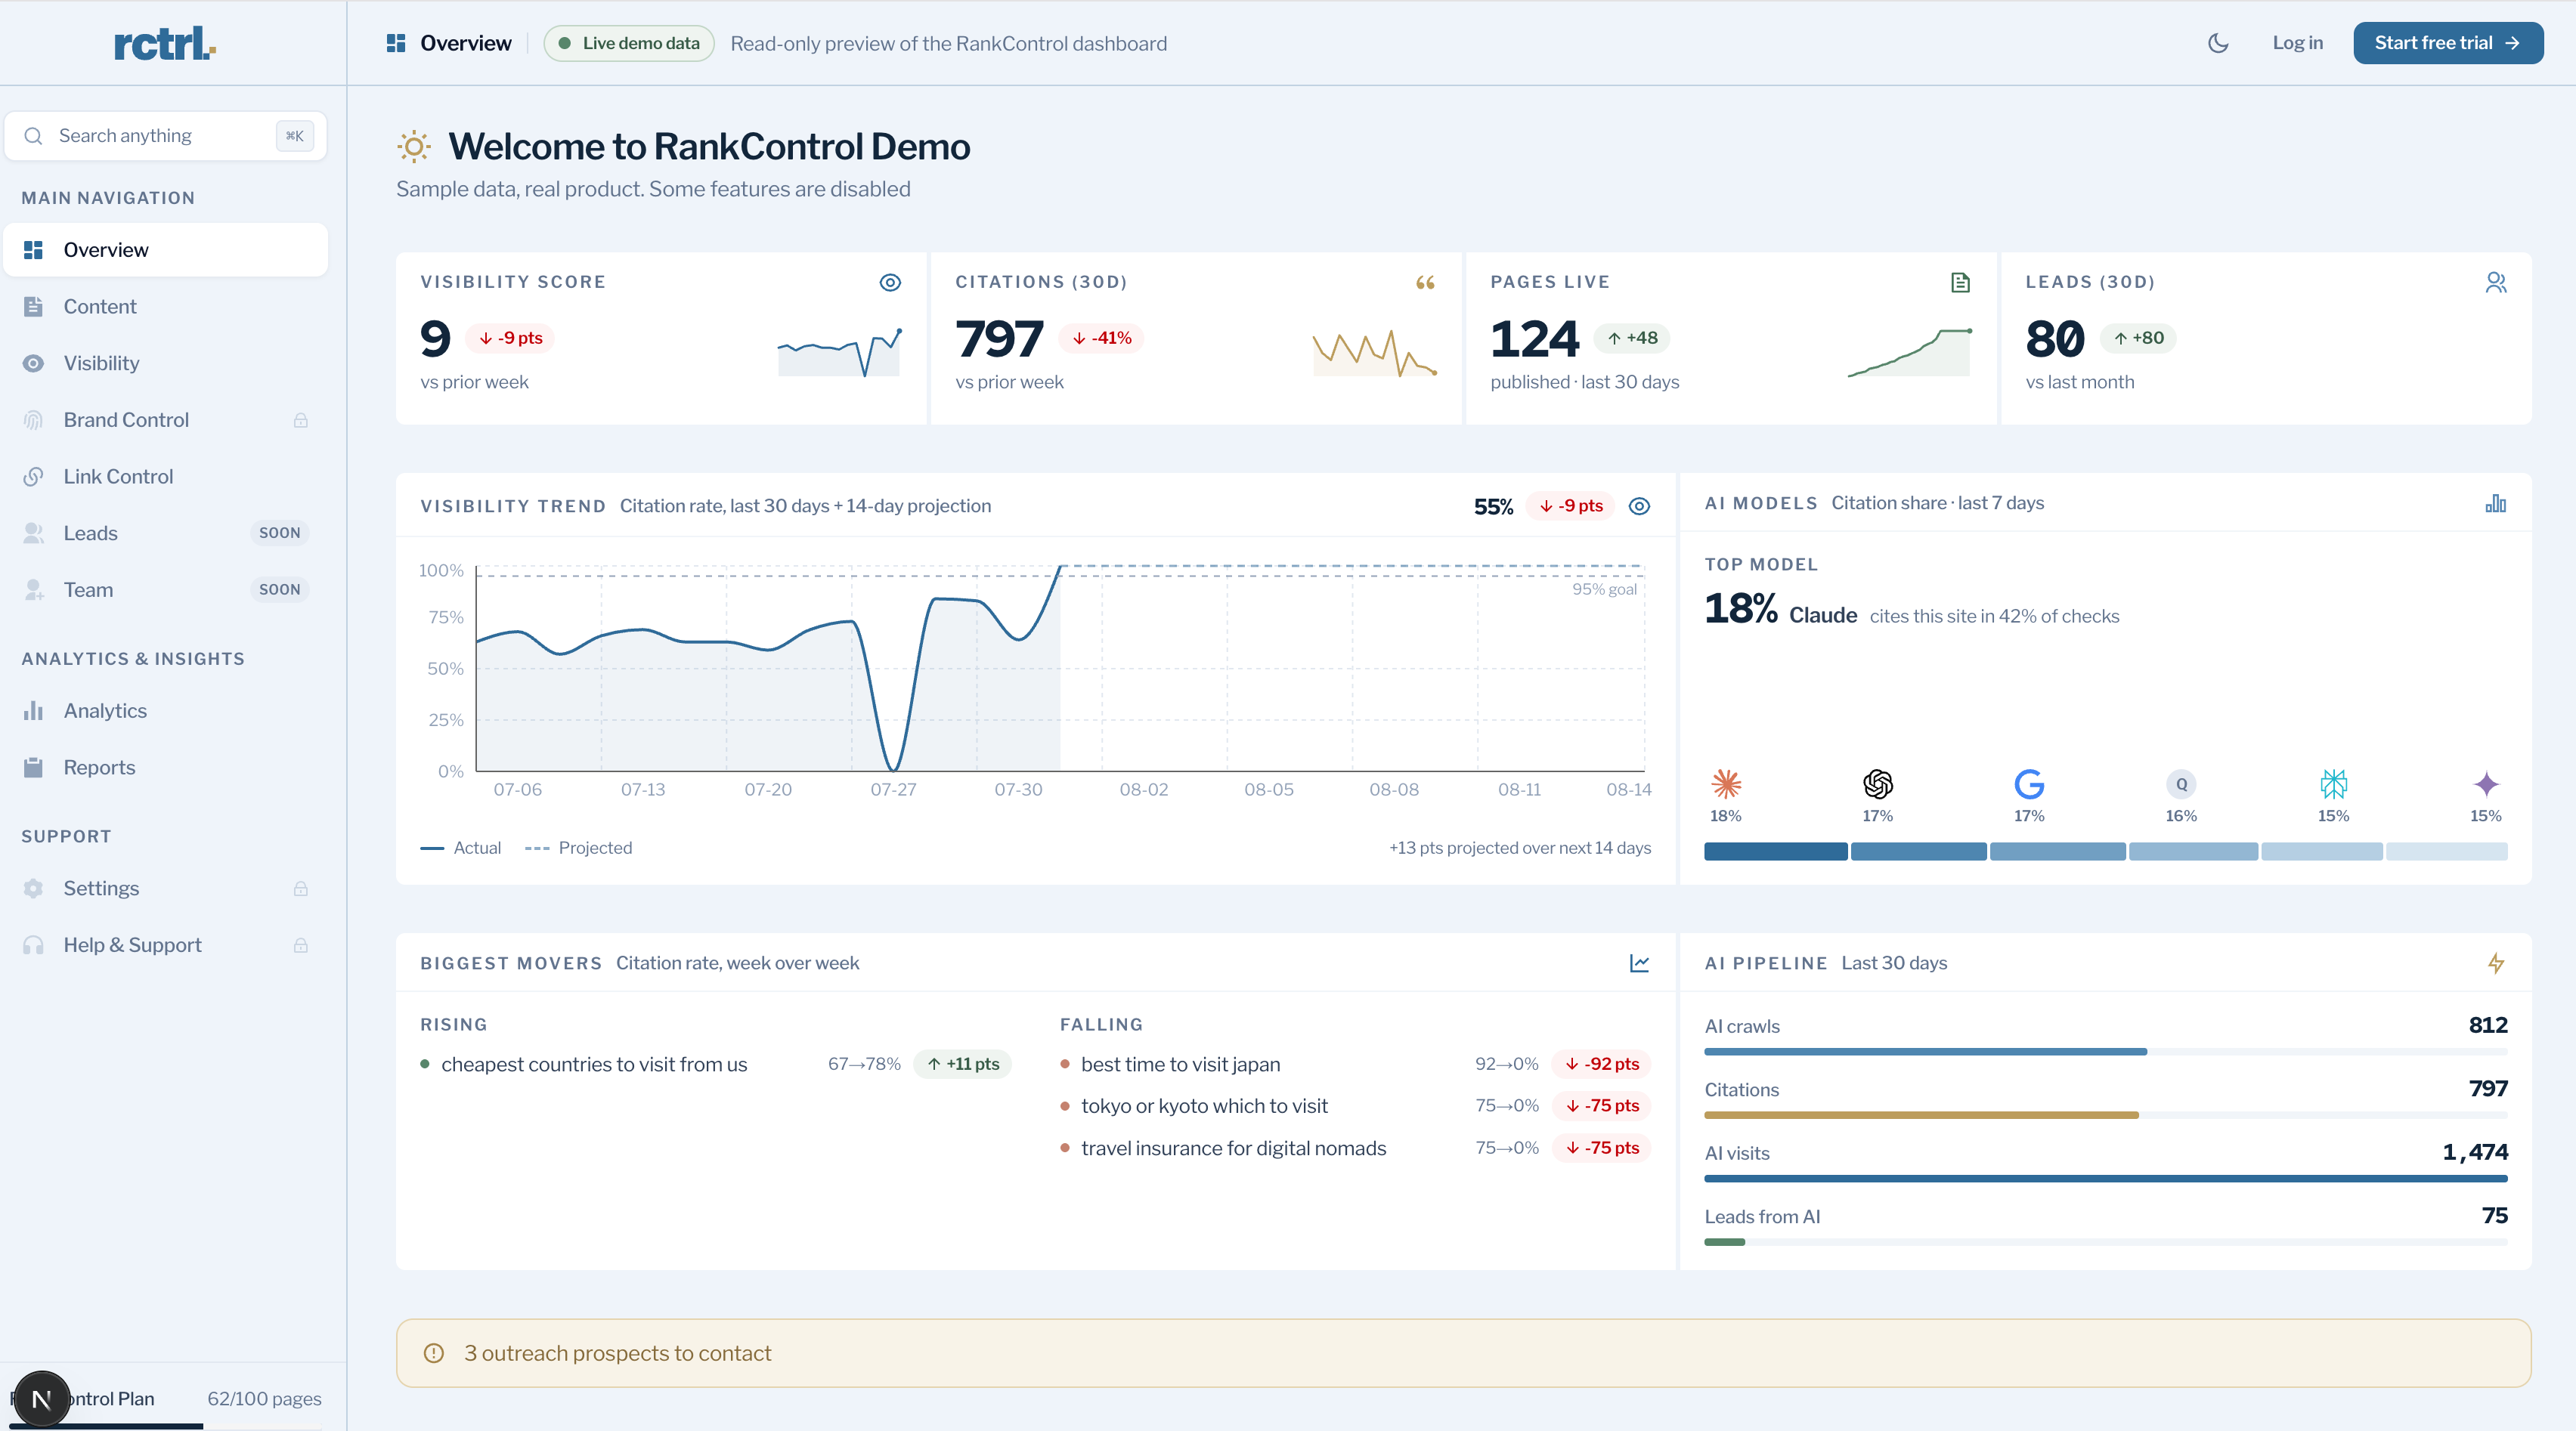Open the Content section
Viewport: 2576px width, 1431px height.
click(x=166, y=307)
